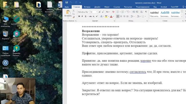Click the Shading paint bucket icon
The width and height of the screenshot is (186, 104).
click(x=138, y=16)
